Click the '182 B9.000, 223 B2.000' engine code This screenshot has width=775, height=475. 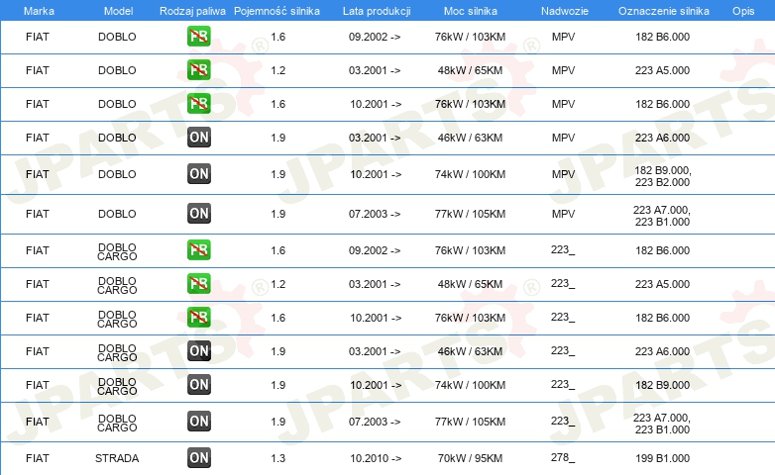(662, 176)
